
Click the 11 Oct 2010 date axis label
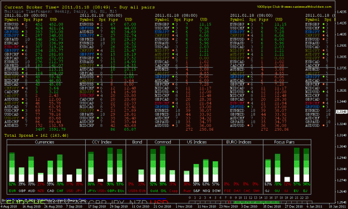coord(141,207)
